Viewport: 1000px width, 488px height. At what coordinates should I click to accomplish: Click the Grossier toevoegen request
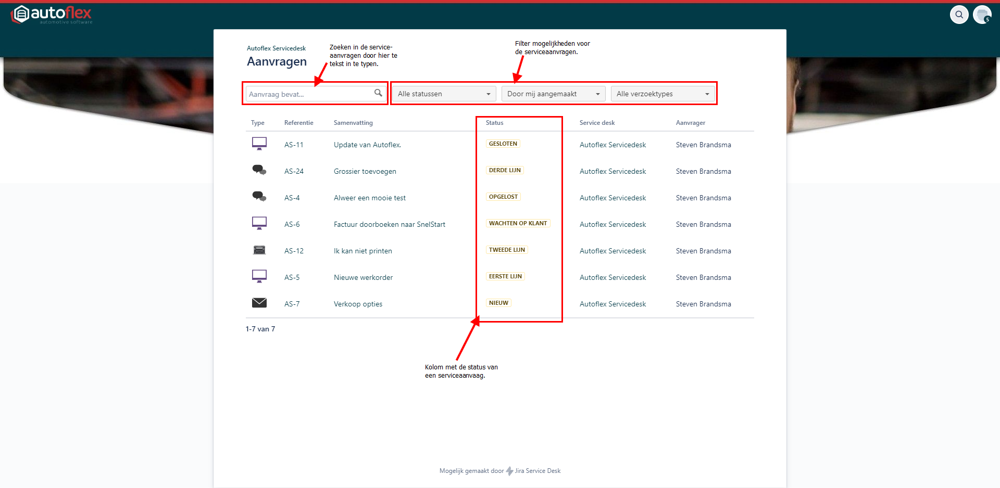(365, 172)
